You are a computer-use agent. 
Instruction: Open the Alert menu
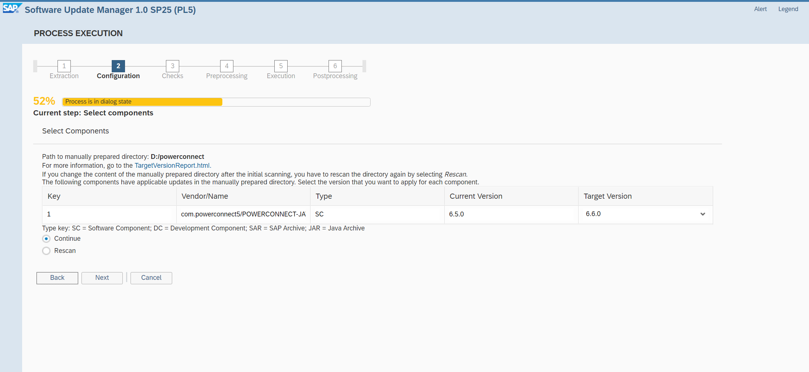(x=760, y=9)
